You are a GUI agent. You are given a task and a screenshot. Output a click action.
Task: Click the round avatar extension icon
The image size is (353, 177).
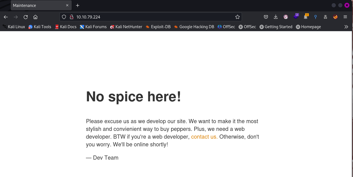[286, 17]
